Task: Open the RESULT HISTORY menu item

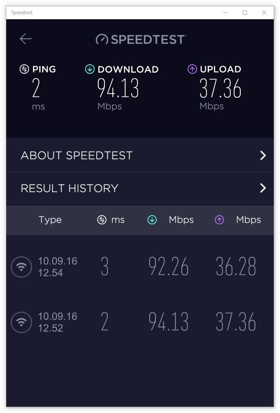Action: click(140, 188)
